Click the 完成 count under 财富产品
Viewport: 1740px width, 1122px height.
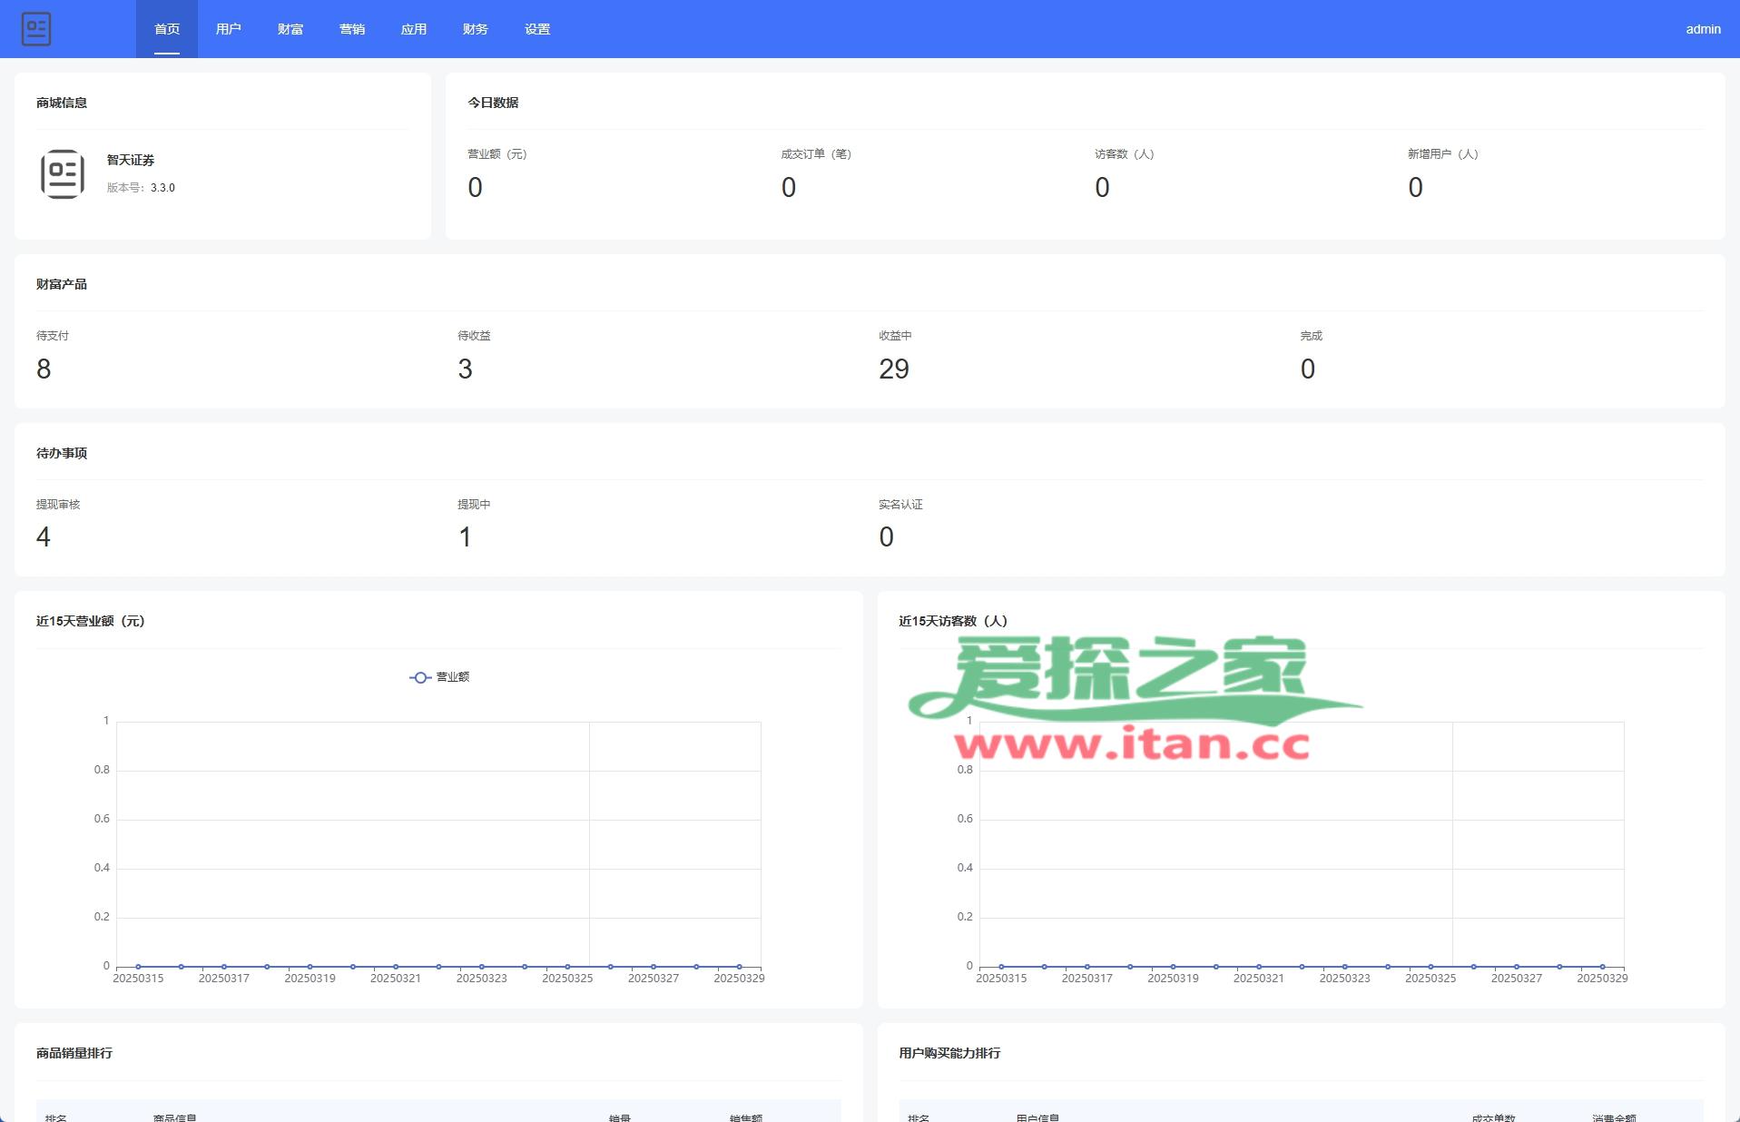(x=1307, y=369)
